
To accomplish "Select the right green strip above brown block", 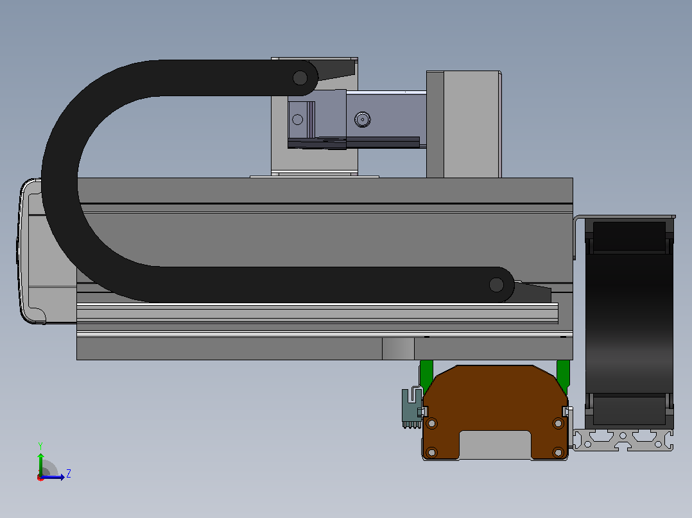I will (x=563, y=375).
